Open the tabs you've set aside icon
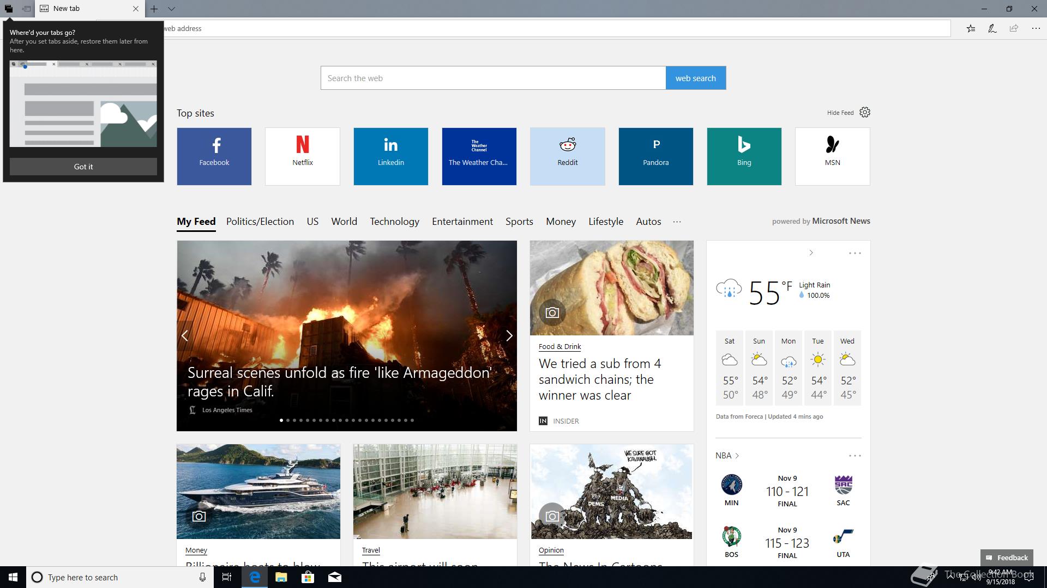The image size is (1047, 588). [8, 9]
